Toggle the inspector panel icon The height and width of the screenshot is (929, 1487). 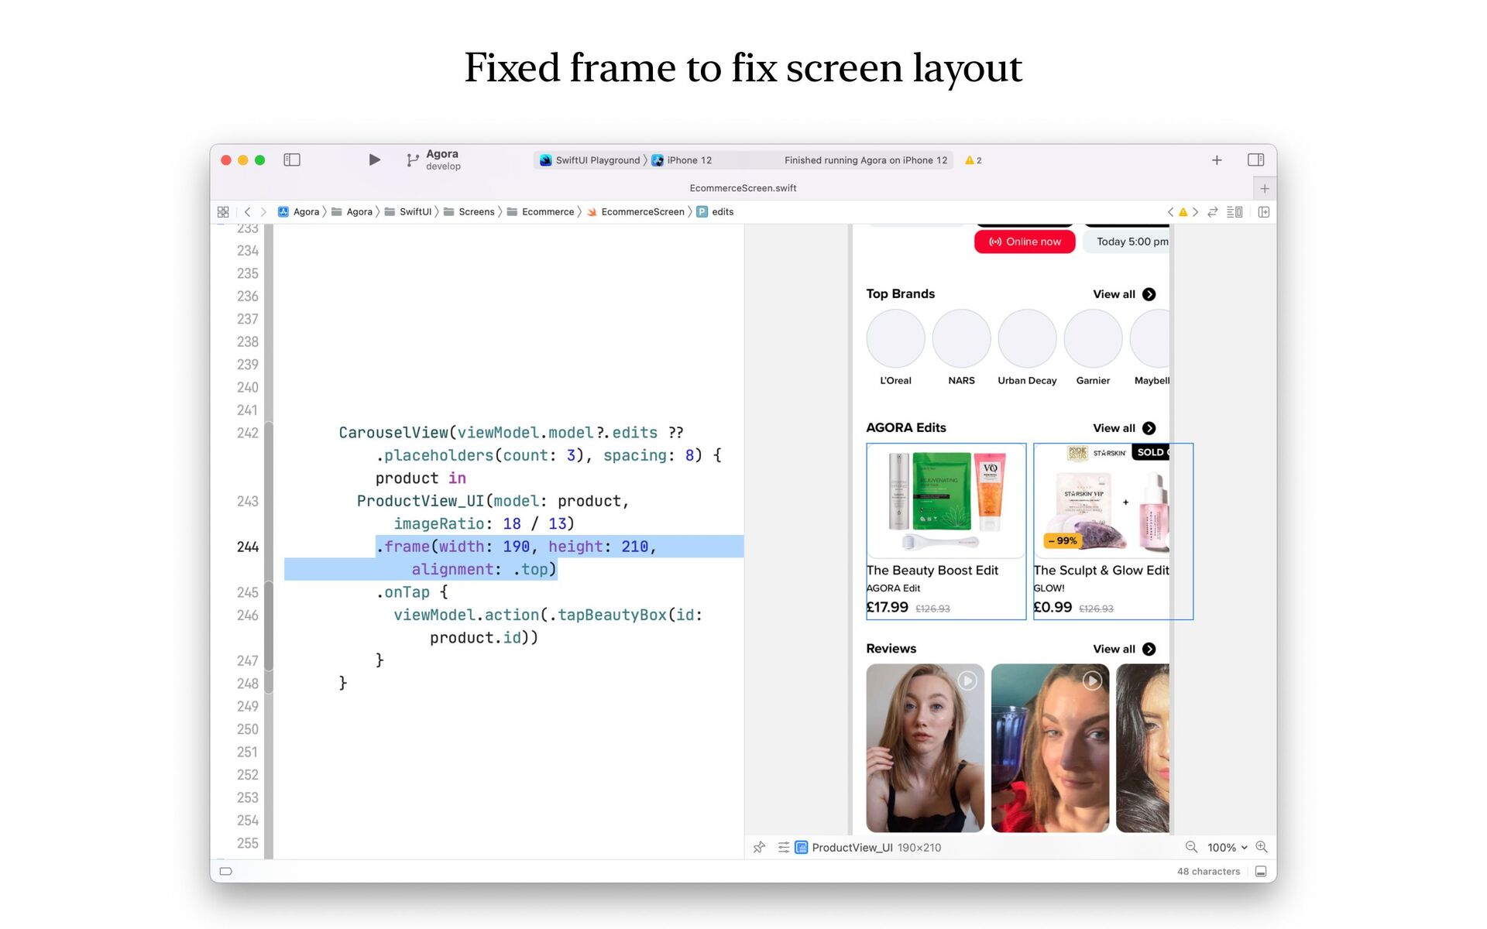point(1255,159)
